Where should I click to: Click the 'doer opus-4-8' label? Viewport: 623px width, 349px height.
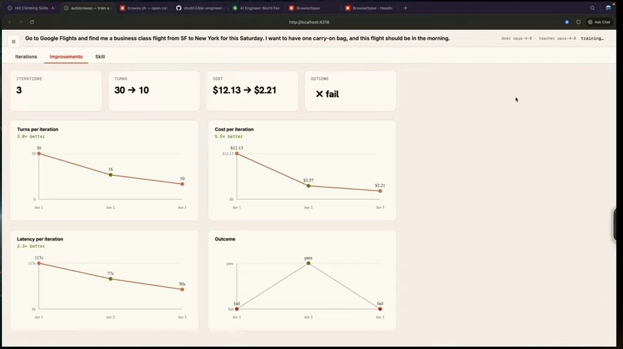pos(517,38)
